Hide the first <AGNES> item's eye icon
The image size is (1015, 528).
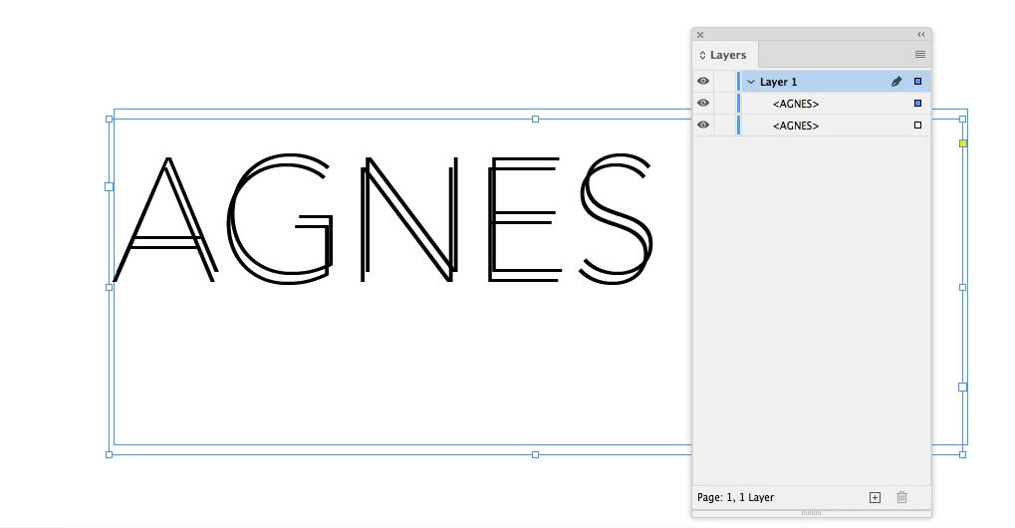coord(703,104)
